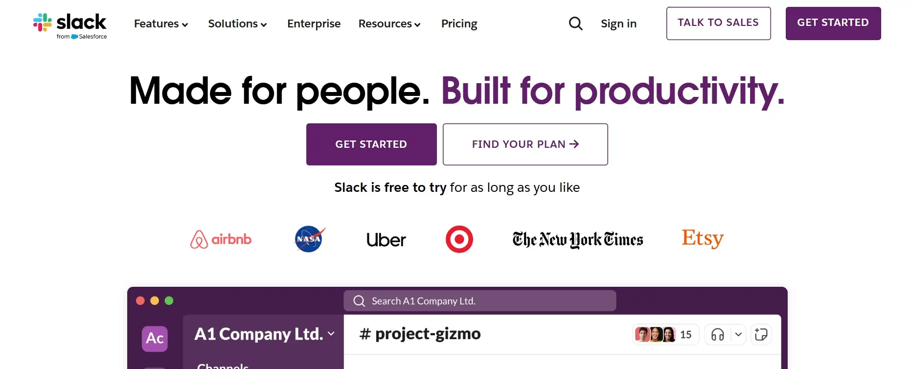Open the search magnifier icon in navbar
911x369 pixels.
[x=575, y=23]
